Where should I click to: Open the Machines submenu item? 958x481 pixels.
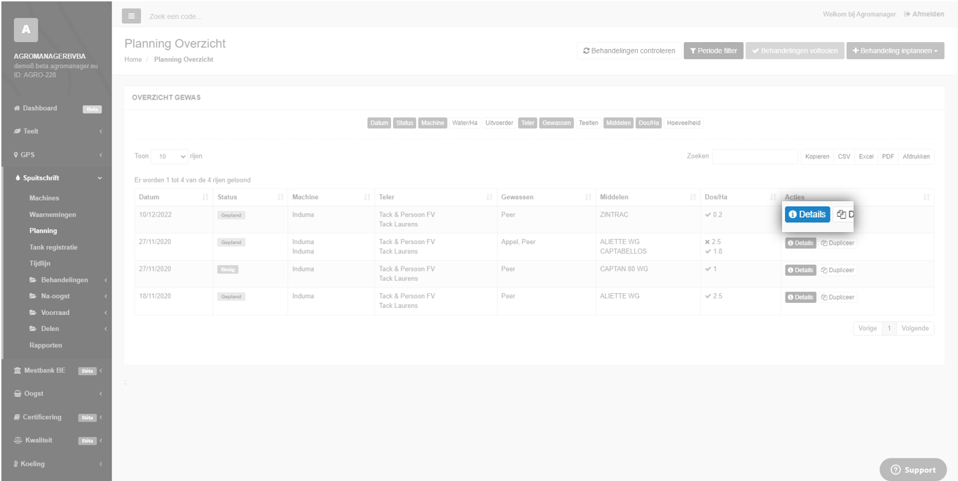(44, 198)
